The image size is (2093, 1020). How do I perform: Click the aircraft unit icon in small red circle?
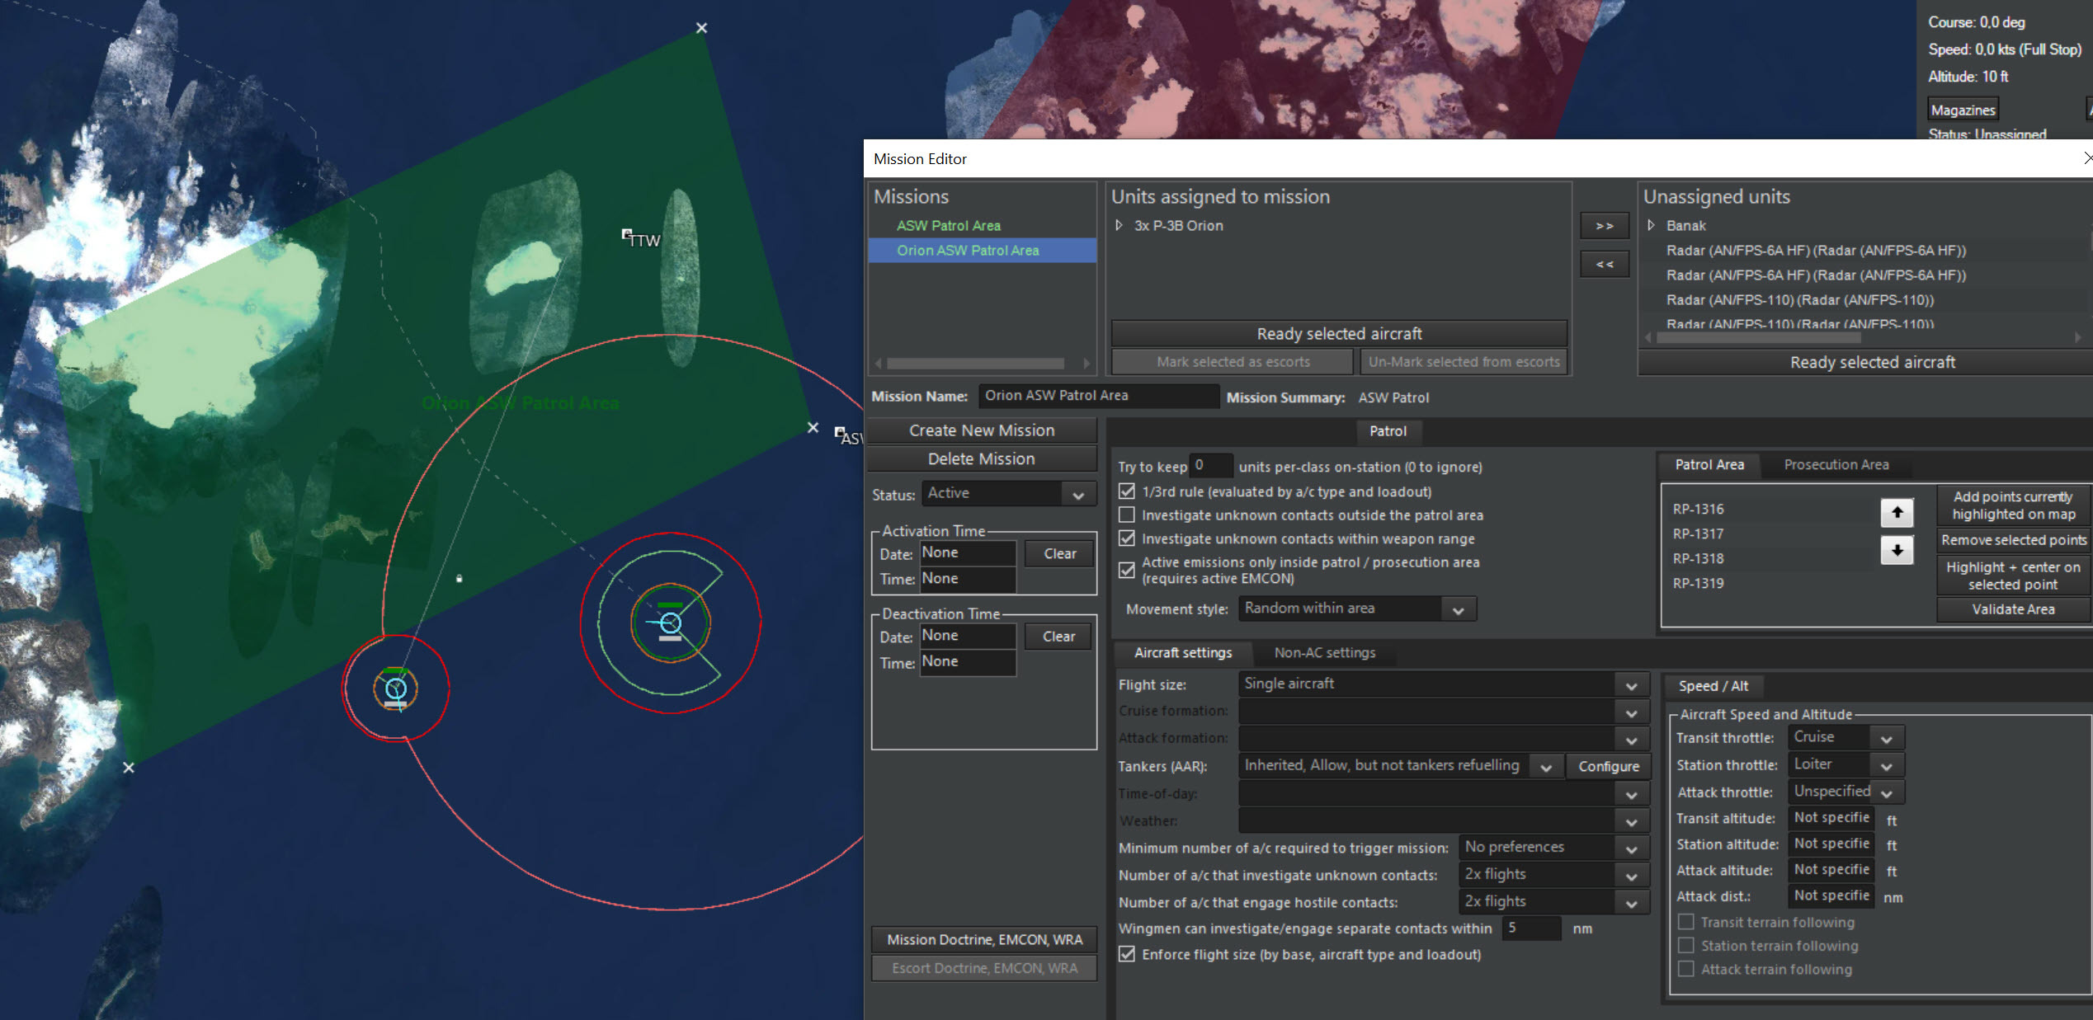(x=396, y=689)
